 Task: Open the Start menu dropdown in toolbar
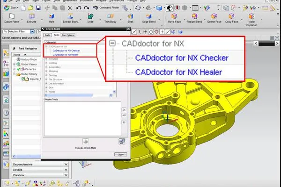[11, 7]
